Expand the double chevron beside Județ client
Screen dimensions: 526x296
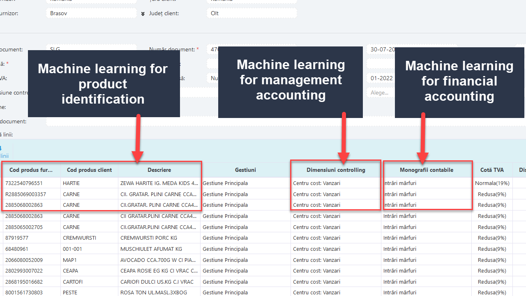pos(143,14)
